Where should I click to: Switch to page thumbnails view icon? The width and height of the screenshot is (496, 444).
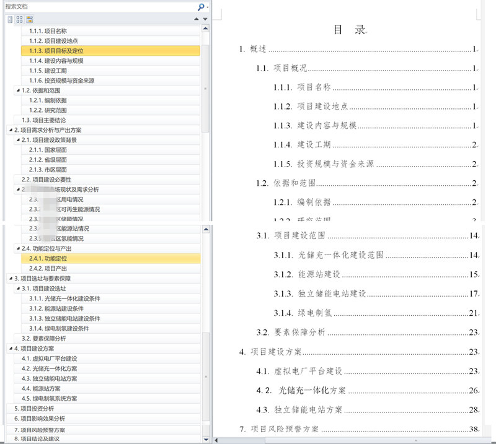tap(18, 19)
